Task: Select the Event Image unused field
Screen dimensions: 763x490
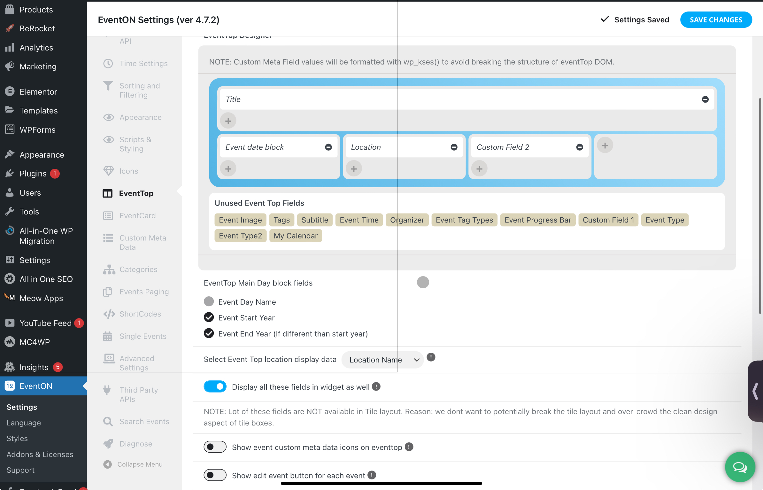Action: [x=240, y=220]
